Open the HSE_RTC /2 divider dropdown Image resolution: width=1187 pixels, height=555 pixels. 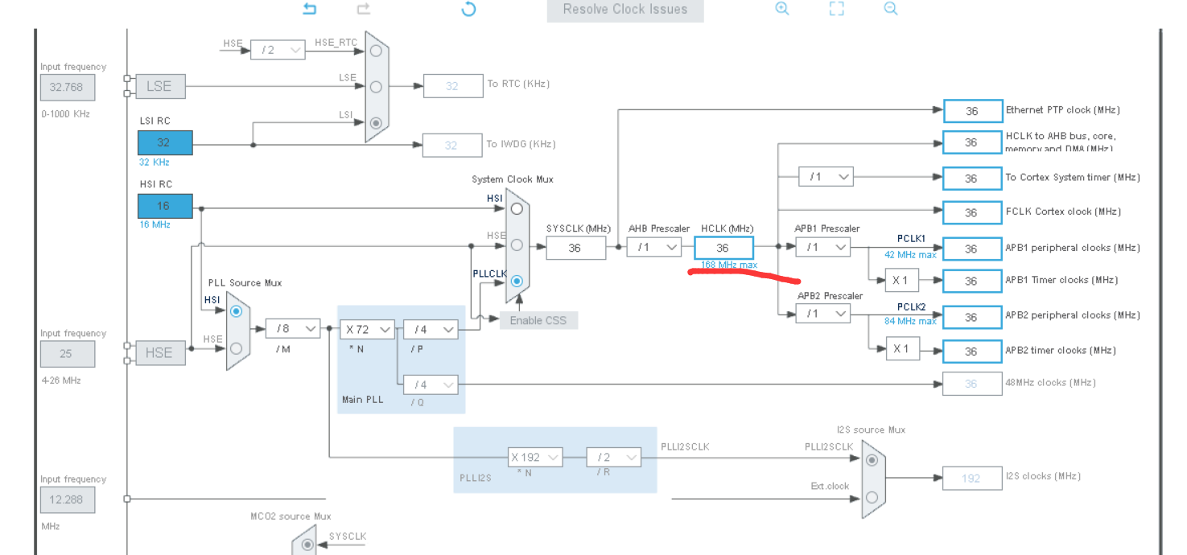278,50
